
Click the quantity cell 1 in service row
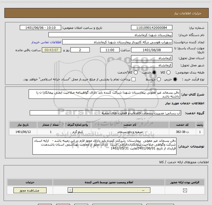pos(51,132)
